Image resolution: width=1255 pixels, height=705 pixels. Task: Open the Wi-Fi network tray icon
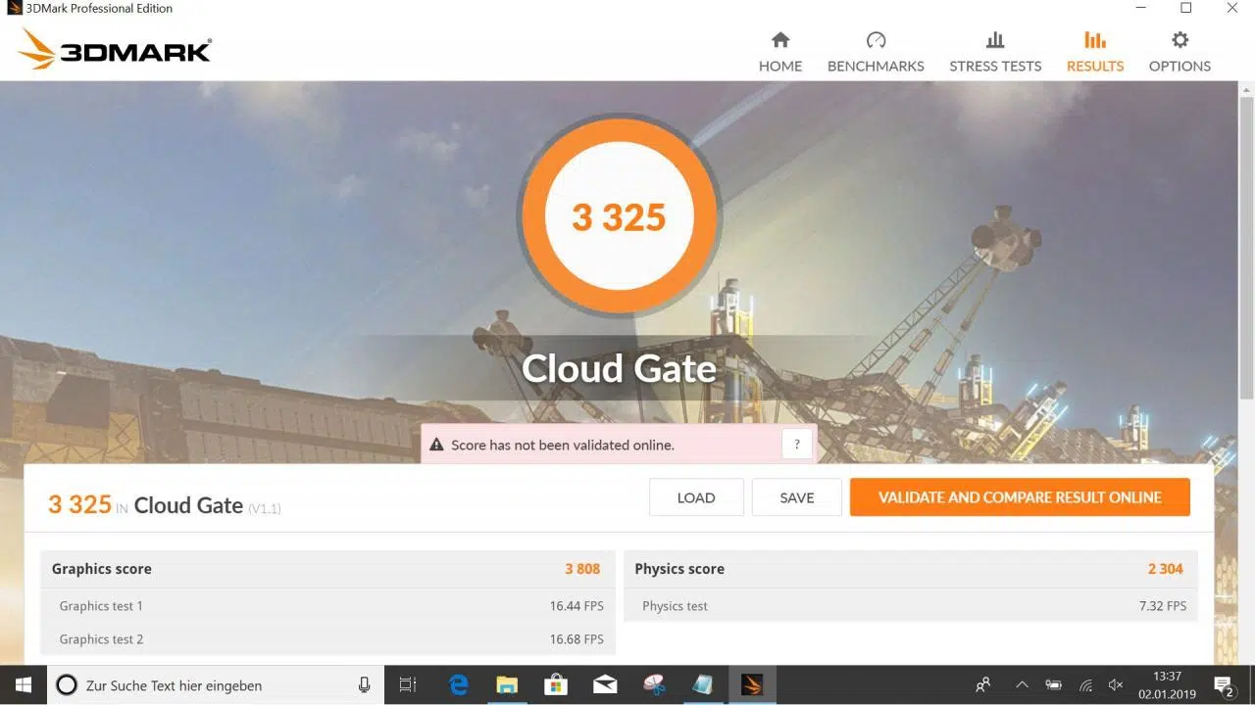coord(1085,685)
